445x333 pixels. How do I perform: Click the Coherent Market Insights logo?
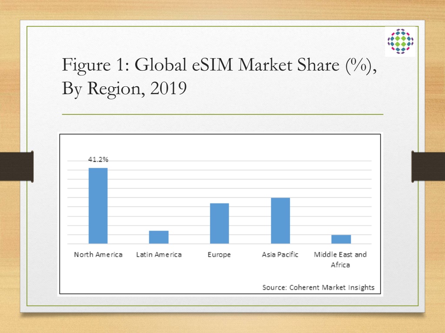[x=400, y=41]
